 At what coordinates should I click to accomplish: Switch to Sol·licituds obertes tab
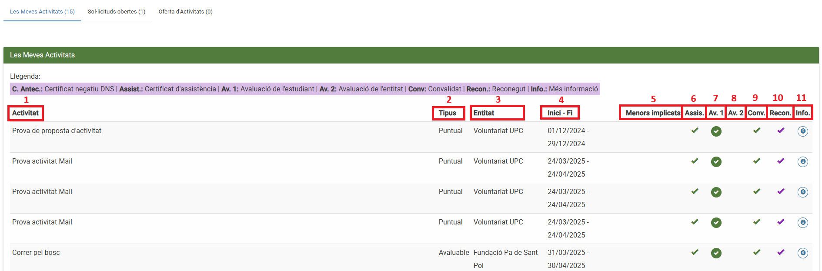[x=117, y=12]
